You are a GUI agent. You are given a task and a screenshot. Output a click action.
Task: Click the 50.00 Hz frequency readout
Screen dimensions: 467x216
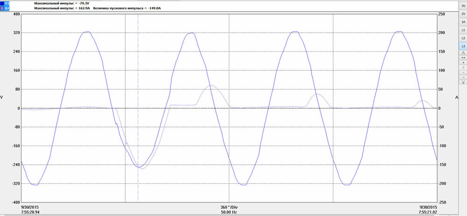point(229,212)
